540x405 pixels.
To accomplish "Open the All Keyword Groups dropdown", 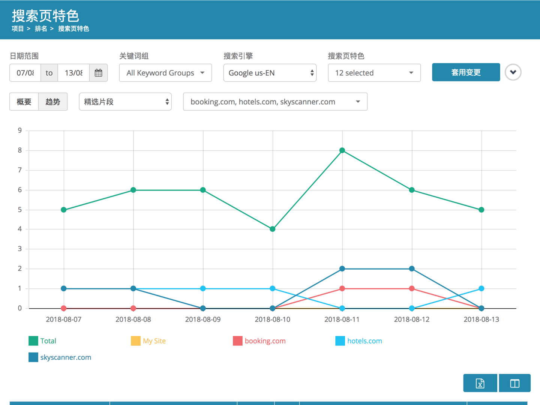I will [165, 73].
